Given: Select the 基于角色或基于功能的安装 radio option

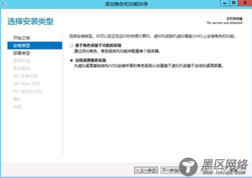Looking at the screenshot, I should (72, 45).
